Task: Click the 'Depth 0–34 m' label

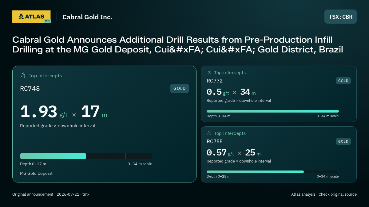Action: click(218, 116)
